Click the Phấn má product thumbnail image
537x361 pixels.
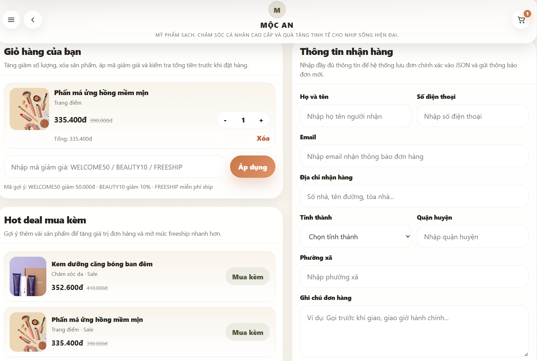tap(29, 109)
